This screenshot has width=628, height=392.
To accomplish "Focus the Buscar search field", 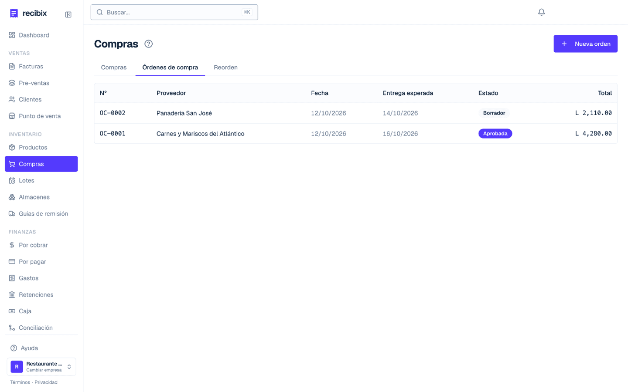I will [x=174, y=12].
